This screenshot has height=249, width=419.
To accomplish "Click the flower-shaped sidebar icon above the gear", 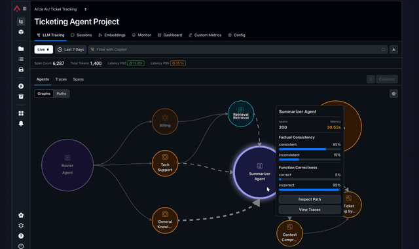I will coord(21,216).
